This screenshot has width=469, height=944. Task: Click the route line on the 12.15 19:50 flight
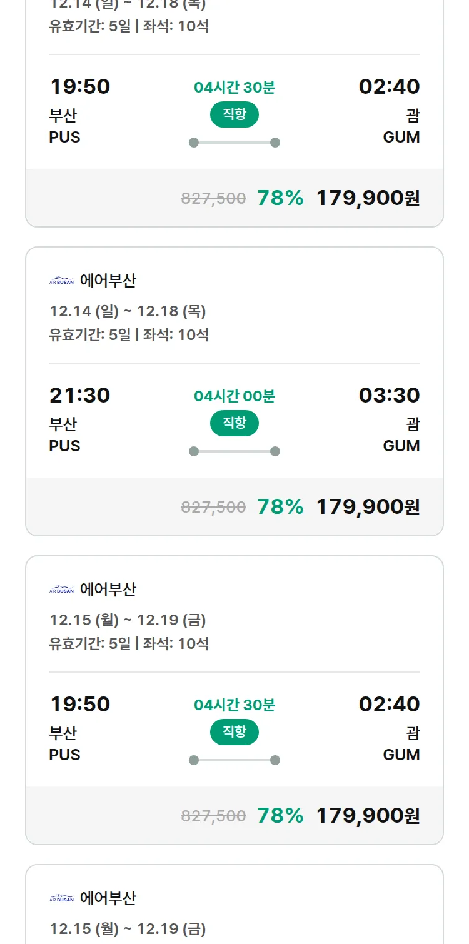(x=234, y=760)
